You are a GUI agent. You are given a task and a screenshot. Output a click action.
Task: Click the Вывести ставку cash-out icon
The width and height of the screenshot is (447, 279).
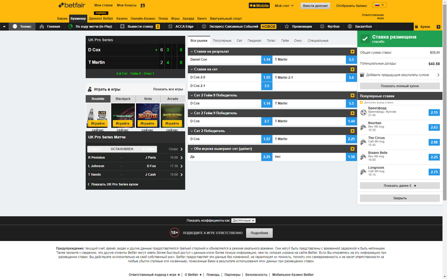click(x=123, y=26)
